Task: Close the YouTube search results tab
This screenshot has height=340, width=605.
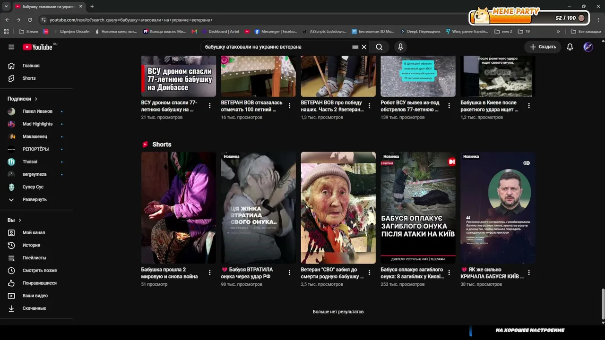Action: [x=81, y=7]
